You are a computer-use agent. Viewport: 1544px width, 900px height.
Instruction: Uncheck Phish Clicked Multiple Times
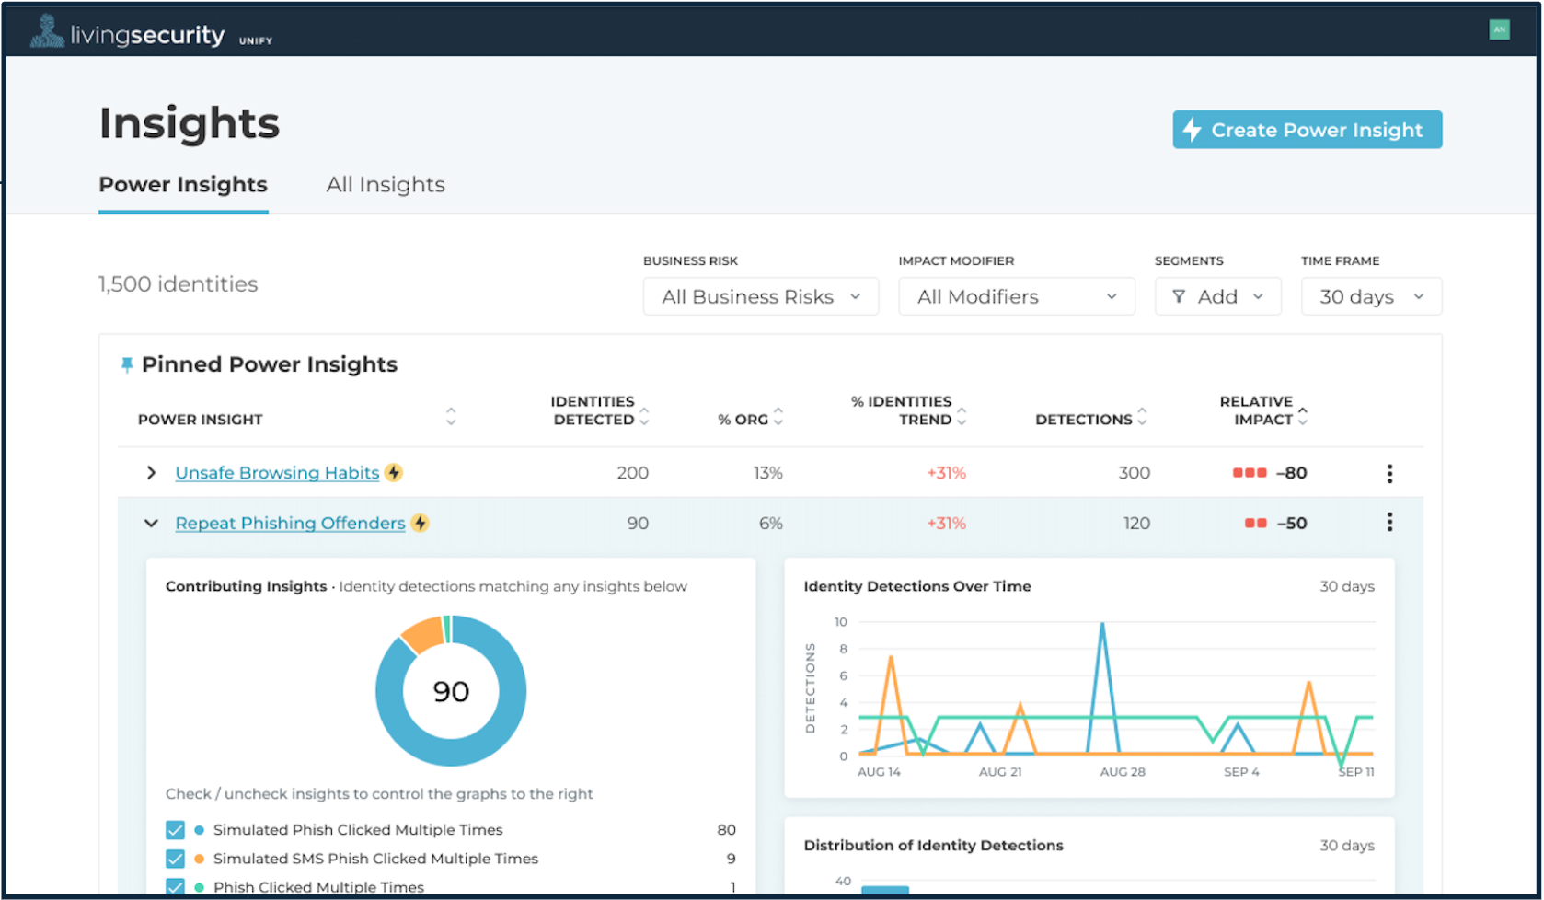tap(175, 886)
